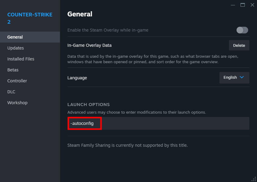
Task: Open the Language dropdown
Action: 234,77
